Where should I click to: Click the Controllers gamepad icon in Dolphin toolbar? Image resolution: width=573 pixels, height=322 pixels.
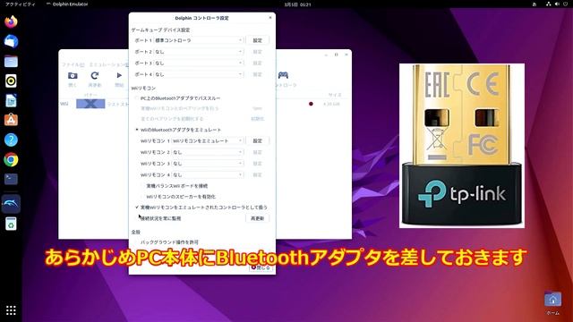click(x=283, y=75)
